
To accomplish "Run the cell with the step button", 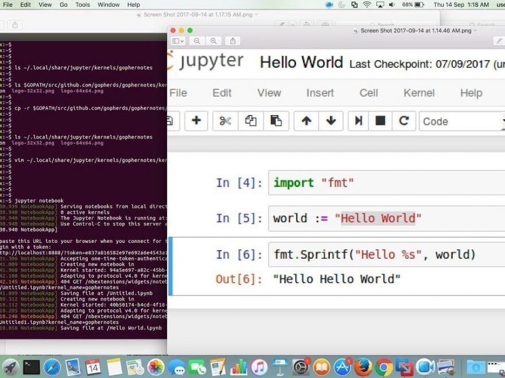I will (359, 121).
